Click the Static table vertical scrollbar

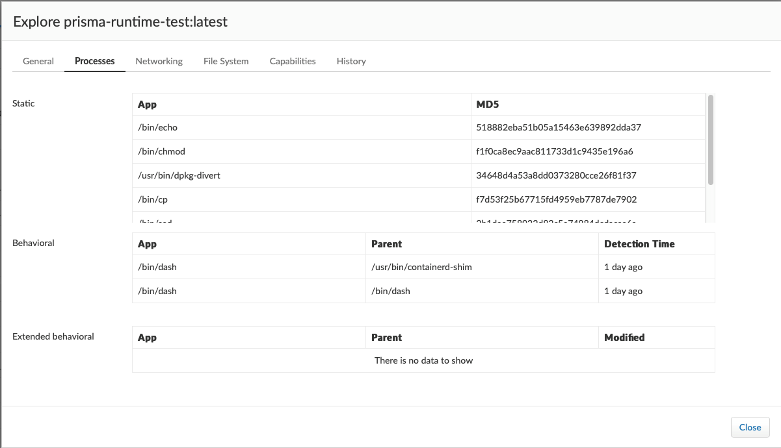[711, 140]
